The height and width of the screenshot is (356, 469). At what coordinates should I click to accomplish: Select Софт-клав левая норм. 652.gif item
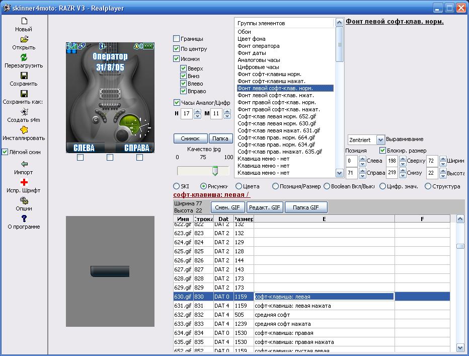point(277,116)
